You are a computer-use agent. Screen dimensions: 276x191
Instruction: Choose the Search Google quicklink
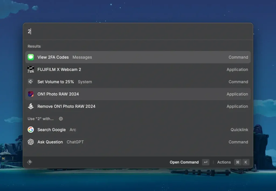138,130
